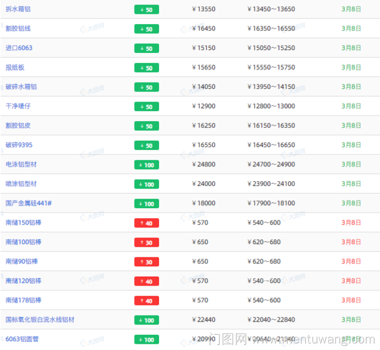380x350 pixels.
Task: Open the 破碎水箱铝 link
Action: tap(21, 87)
